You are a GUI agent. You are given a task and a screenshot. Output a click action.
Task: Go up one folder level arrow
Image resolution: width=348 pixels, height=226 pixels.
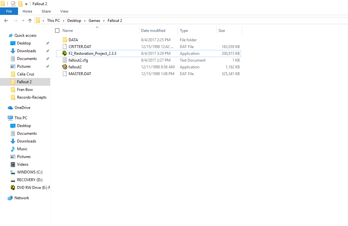(x=30, y=21)
